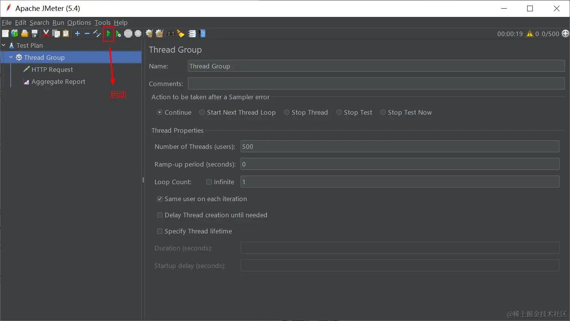Click the warning triangle log indicator
The image size is (570, 321).
[530, 34]
